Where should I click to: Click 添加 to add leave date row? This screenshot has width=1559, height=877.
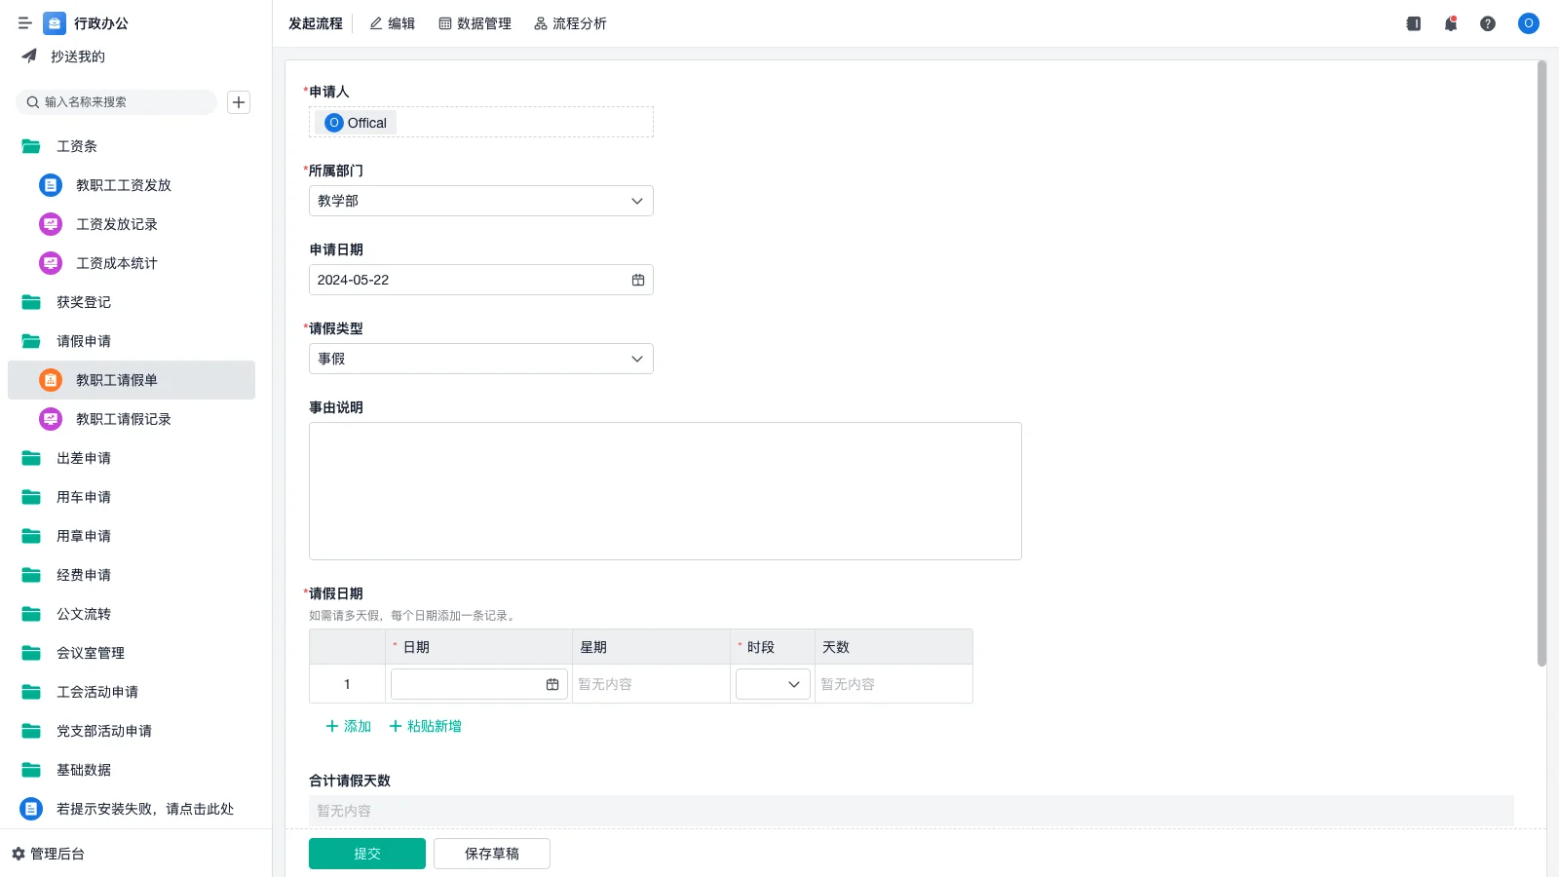point(348,726)
